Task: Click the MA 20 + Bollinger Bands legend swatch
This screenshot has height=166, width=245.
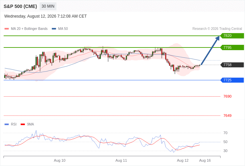Action: [7, 29]
